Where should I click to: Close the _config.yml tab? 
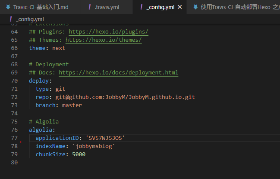click(x=180, y=7)
